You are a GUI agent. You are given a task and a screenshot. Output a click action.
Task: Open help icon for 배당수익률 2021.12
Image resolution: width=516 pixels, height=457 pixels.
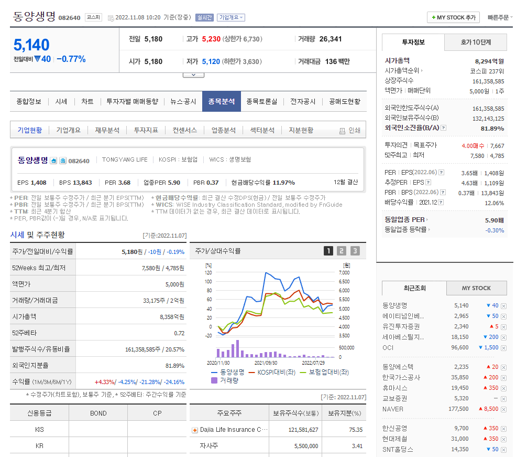pyautogui.click(x=441, y=203)
